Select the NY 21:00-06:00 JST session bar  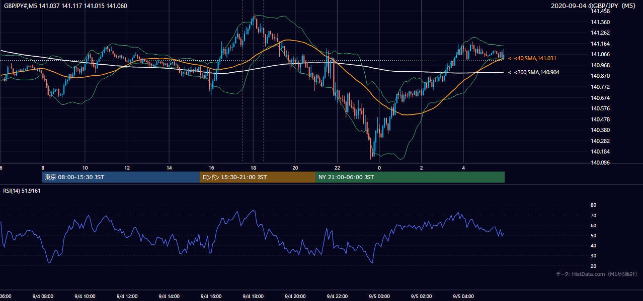tap(410, 177)
